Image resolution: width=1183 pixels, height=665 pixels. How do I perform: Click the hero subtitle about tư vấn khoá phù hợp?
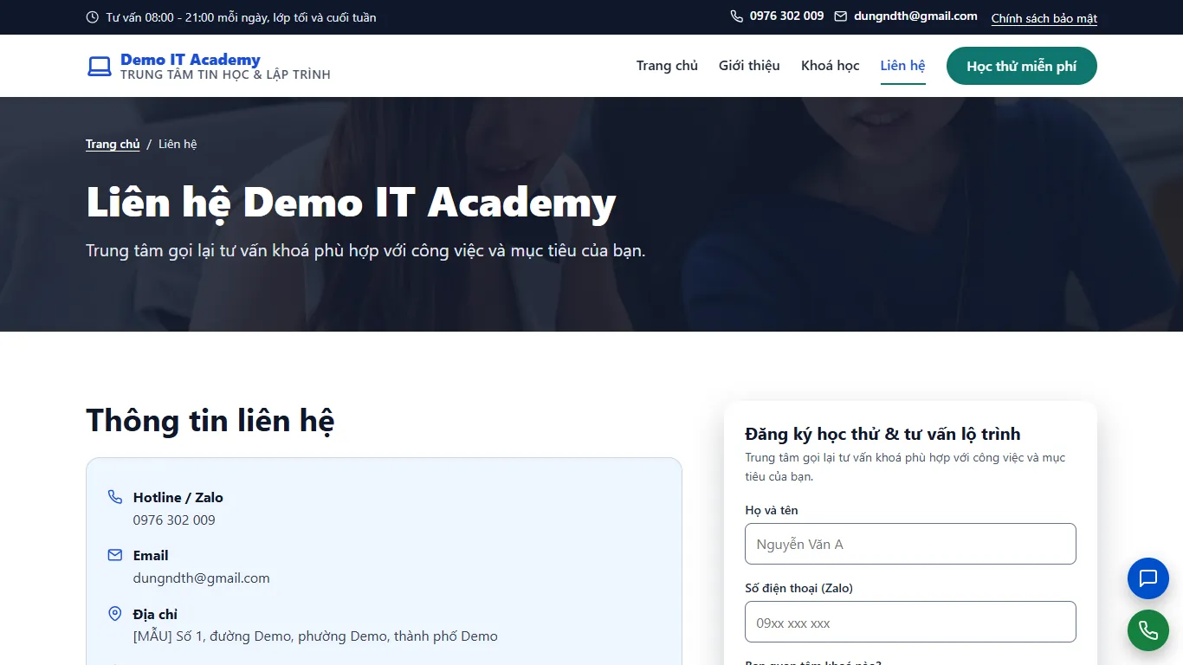pos(365,251)
